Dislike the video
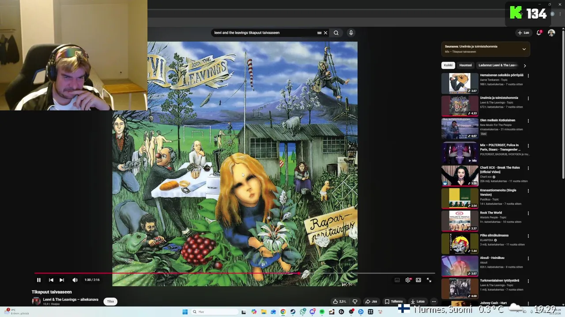 (x=354, y=302)
